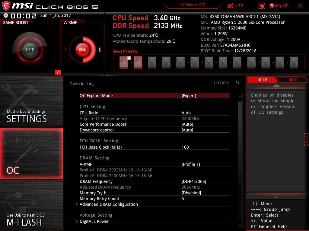
Task: Click the MSI dragon shield logo
Action: coord(6,6)
